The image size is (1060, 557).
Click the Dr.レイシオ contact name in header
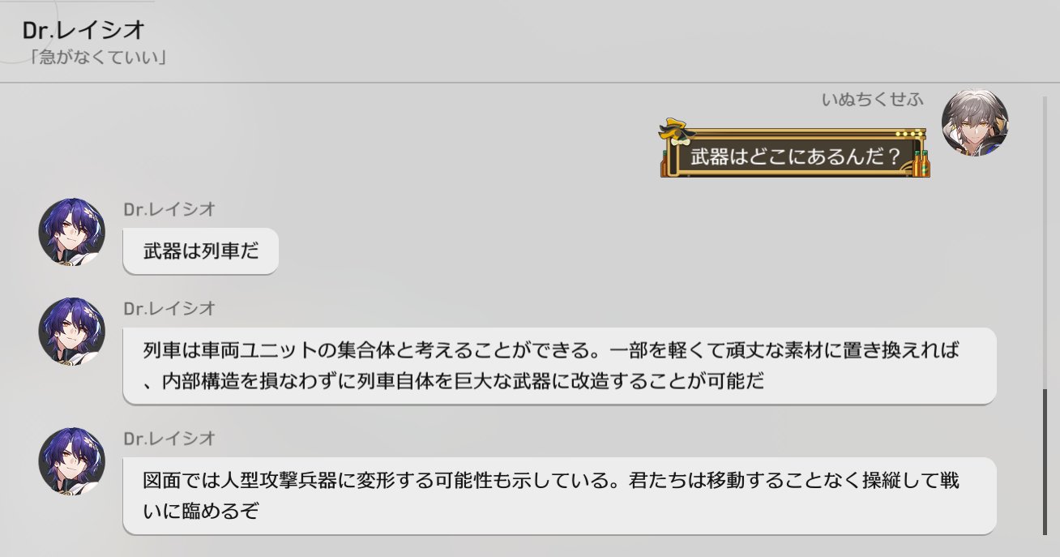point(83,31)
